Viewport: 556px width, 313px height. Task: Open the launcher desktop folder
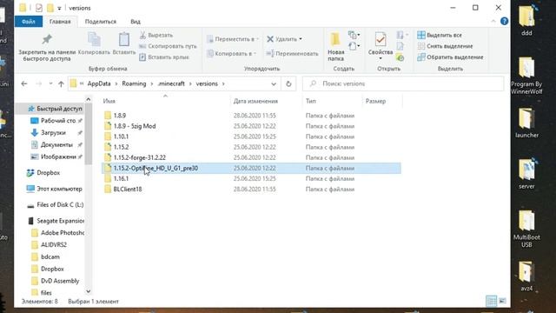click(526, 123)
